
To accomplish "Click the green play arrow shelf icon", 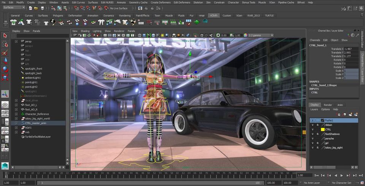I will point(197,22).
